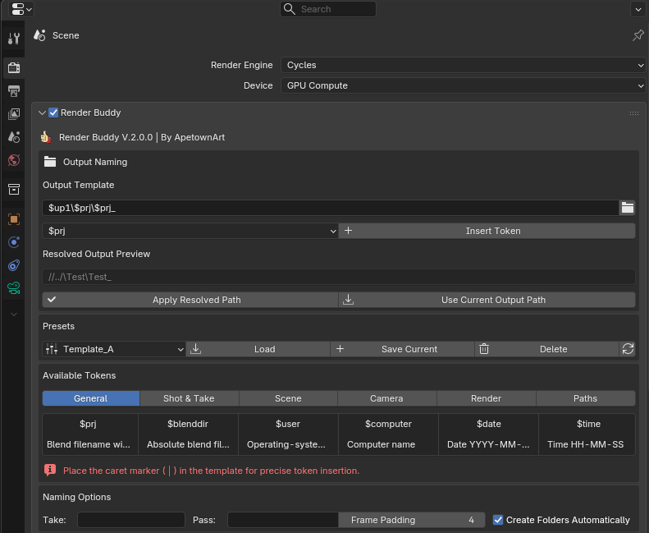Screen dimensions: 649x533
Task: Open the editor type dropdown menu
Action: click(x=21, y=9)
